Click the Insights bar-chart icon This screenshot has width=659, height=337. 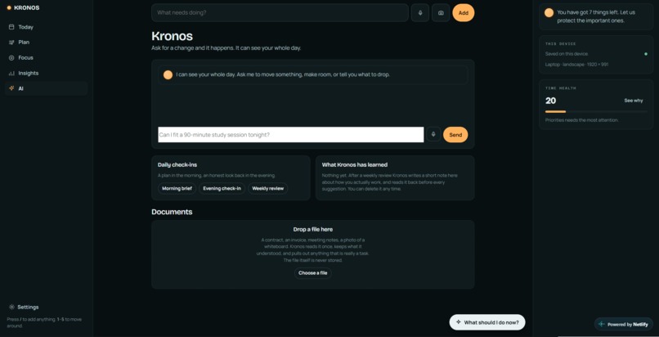[x=11, y=73]
